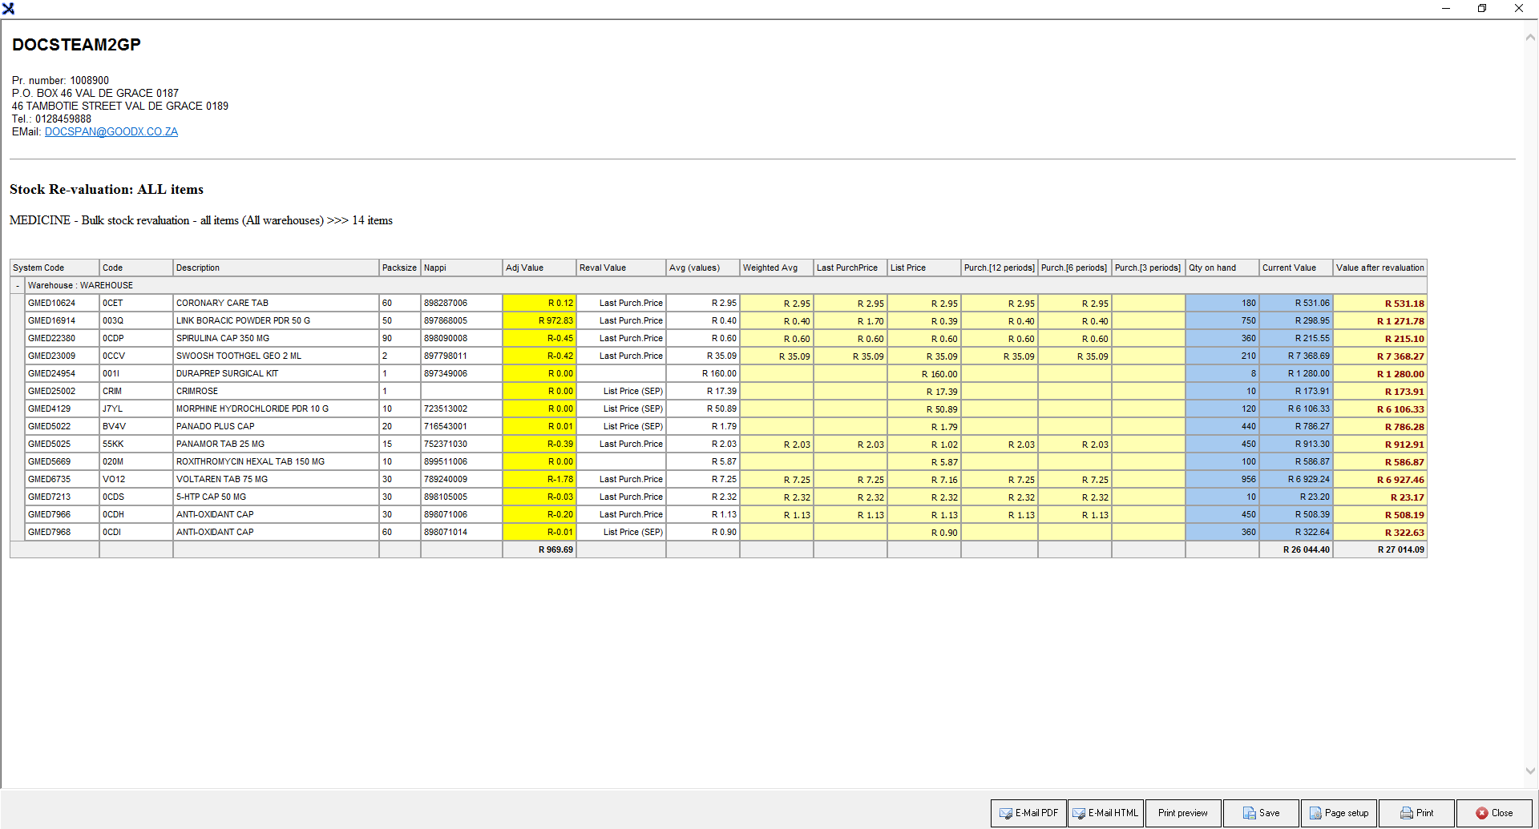Click the E-Mail PDF envelope icon
Screen dimensions: 1539x829
pyautogui.click(x=1005, y=813)
